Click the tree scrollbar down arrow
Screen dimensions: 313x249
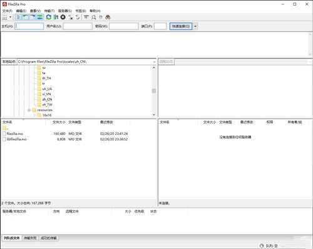154,115
